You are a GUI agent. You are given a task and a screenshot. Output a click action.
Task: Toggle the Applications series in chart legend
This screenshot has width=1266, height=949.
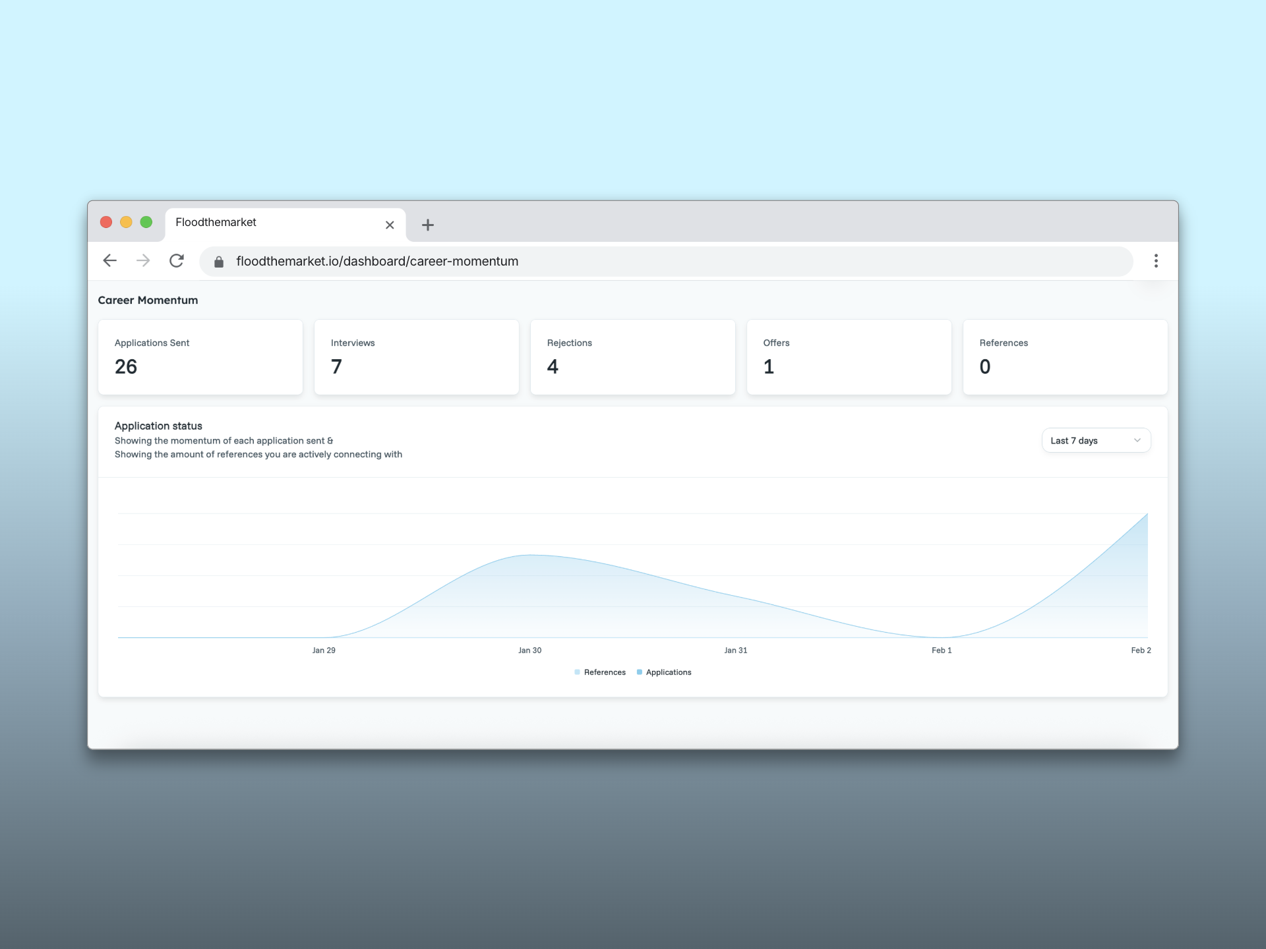(664, 672)
